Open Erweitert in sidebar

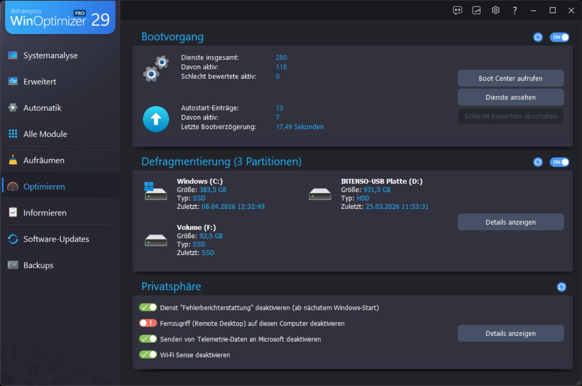[x=60, y=81]
